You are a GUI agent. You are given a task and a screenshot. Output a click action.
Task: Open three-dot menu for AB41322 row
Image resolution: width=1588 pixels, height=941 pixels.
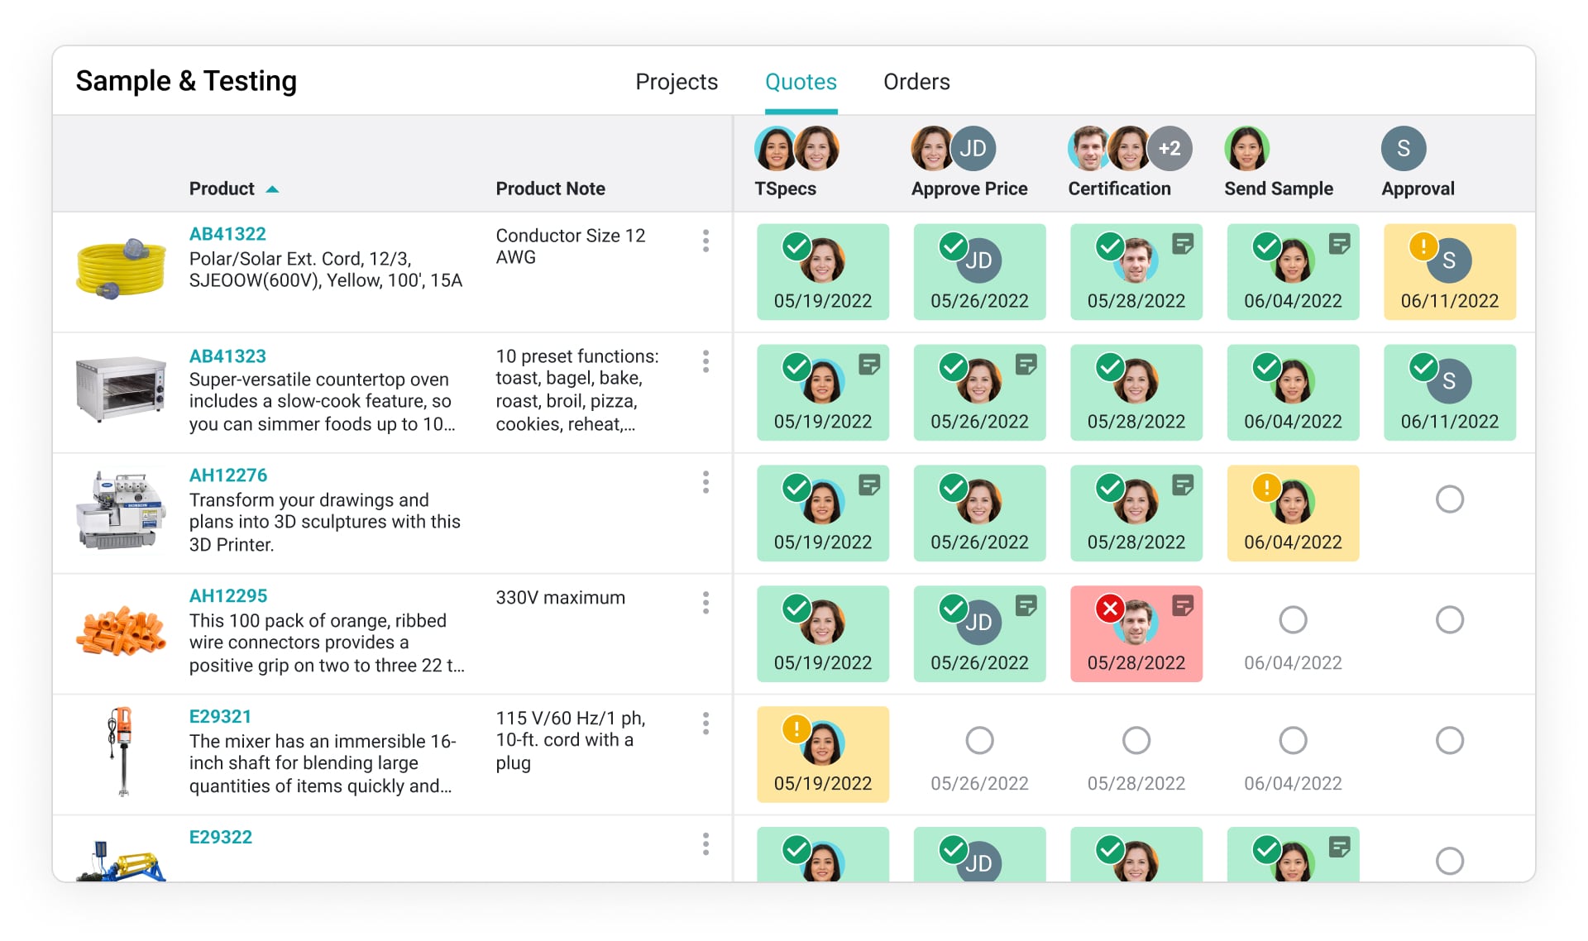pyautogui.click(x=706, y=241)
